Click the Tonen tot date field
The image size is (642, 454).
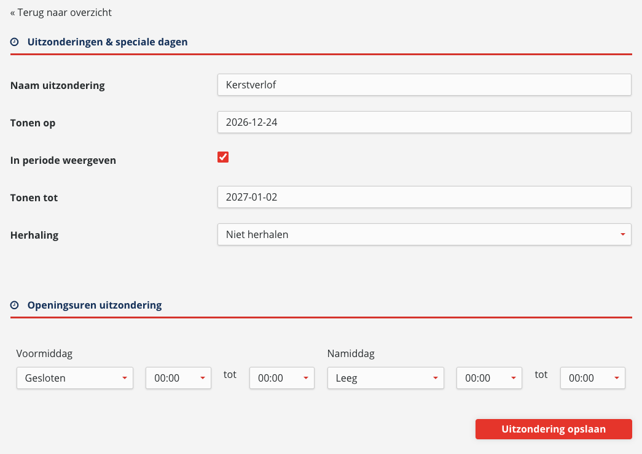coord(424,197)
